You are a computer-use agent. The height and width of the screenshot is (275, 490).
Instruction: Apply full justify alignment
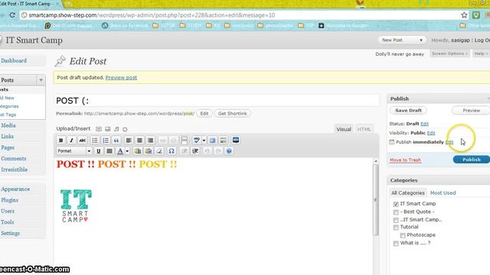point(109,151)
